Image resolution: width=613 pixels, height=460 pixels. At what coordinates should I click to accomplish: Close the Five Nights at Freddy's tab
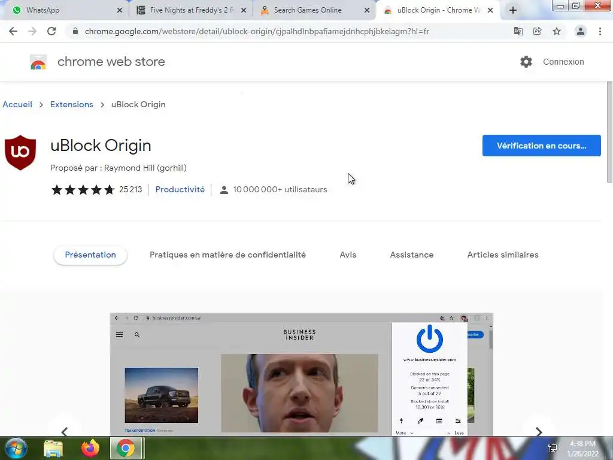(244, 10)
